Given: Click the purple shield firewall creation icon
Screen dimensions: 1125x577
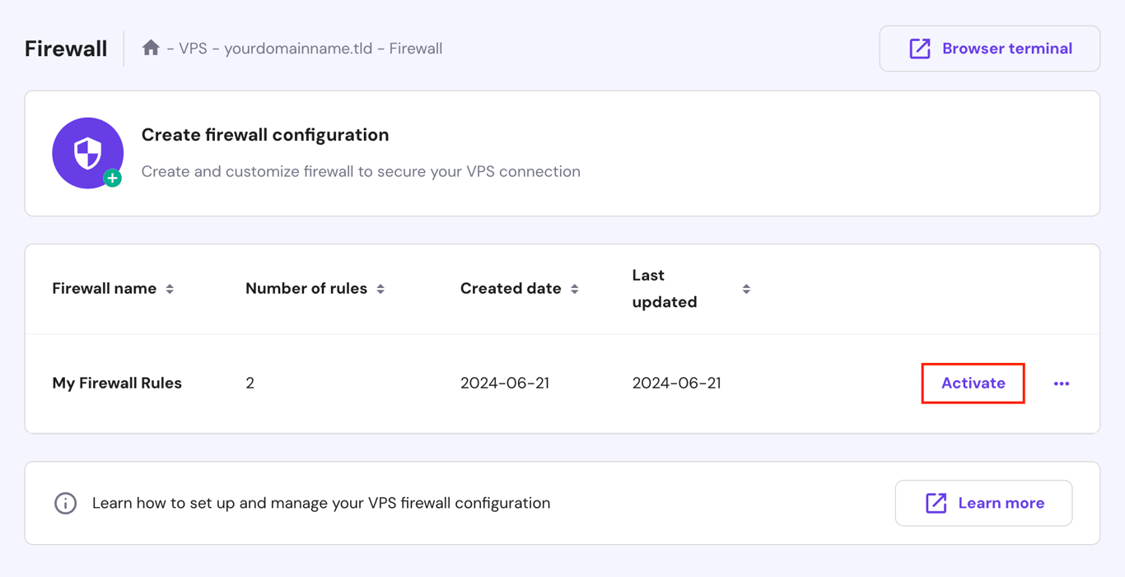Looking at the screenshot, I should point(87,152).
